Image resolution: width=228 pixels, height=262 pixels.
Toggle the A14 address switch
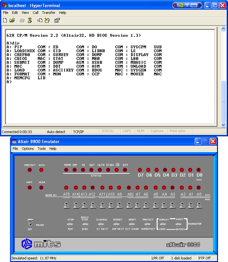(x=76, y=205)
